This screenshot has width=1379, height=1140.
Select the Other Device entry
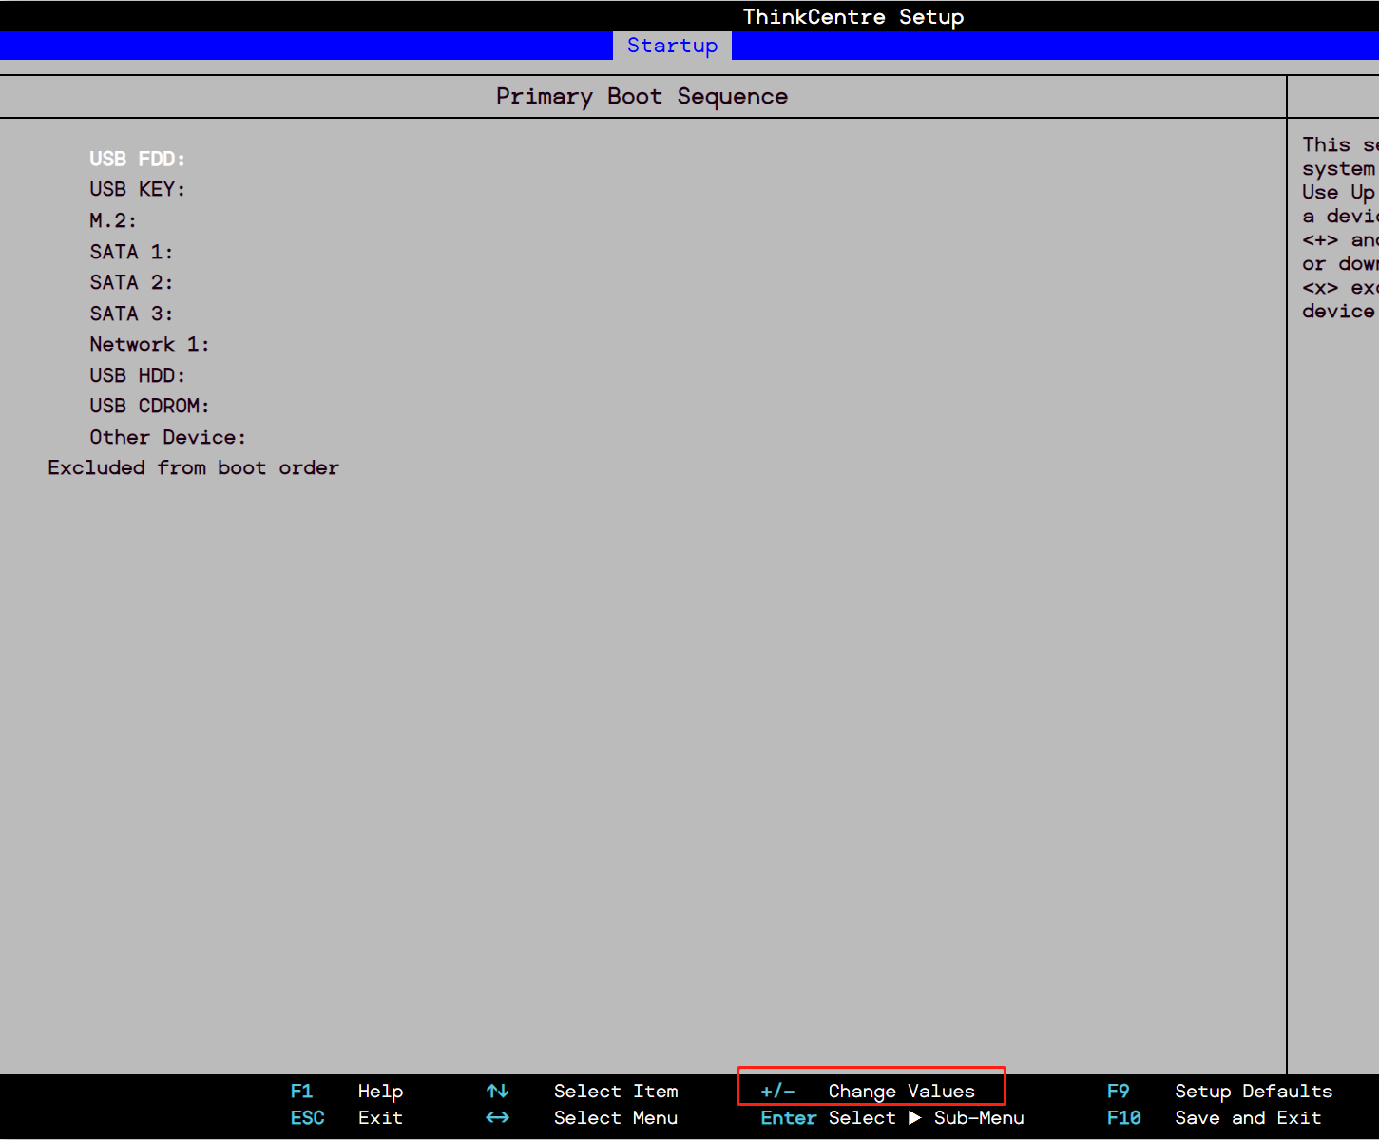[167, 437]
